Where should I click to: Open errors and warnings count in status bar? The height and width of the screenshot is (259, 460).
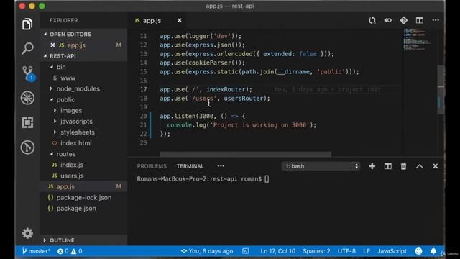tap(70, 251)
